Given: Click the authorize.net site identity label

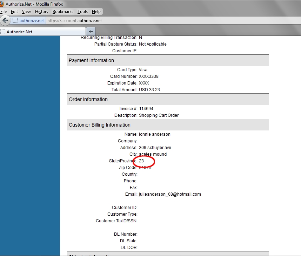Looking at the screenshot, I should (32, 21).
